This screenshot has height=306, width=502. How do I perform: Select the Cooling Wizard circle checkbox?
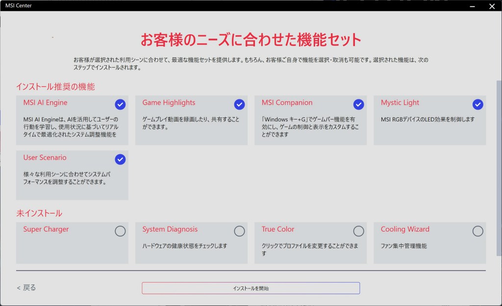477,231
